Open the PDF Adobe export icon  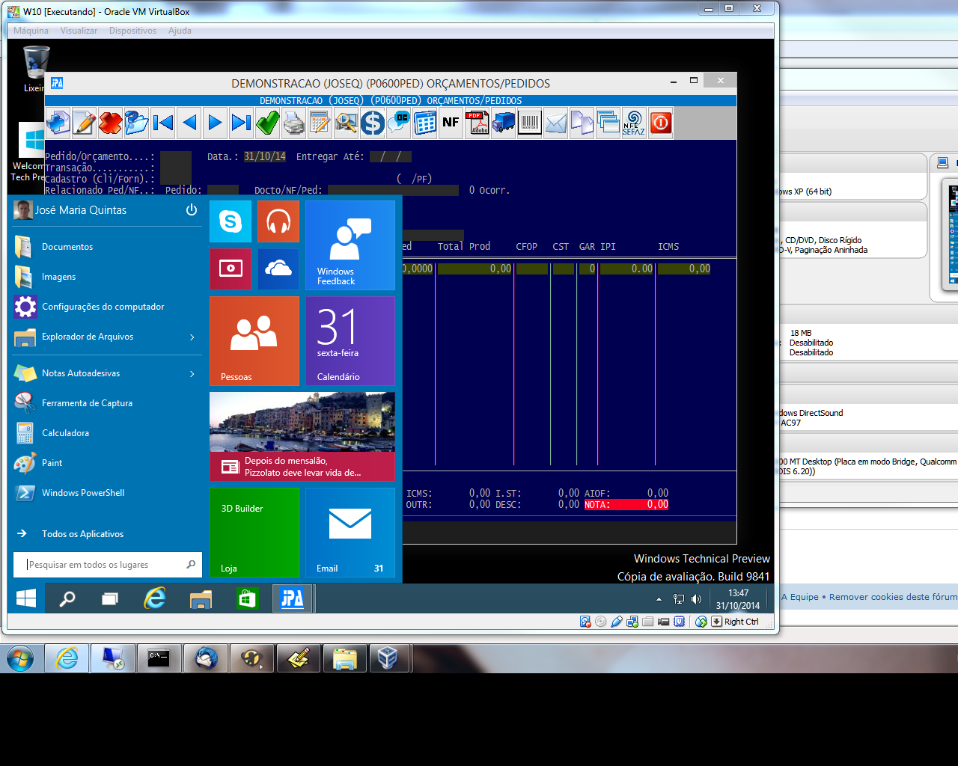[x=477, y=123]
